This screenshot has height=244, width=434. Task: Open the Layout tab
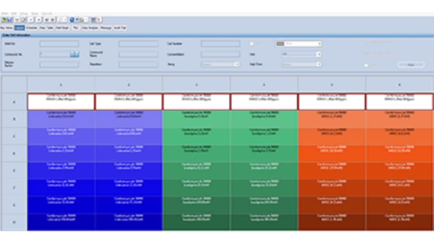[x=19, y=28]
